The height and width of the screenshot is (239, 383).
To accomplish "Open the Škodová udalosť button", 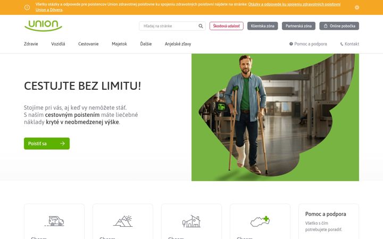I will coord(227,26).
